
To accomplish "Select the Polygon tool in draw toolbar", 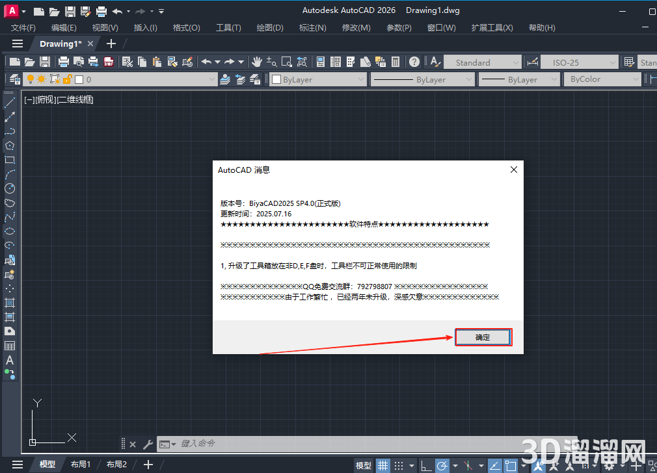I will [x=10, y=146].
